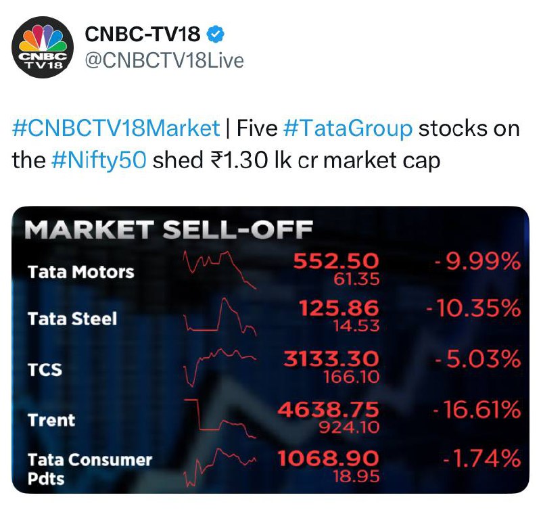This screenshot has width=541, height=512.
Task: Open the CNBC-TV18 display name
Action: point(143,34)
